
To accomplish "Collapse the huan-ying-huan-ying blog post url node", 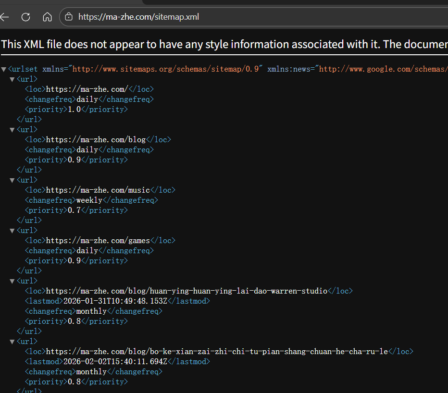I will tap(12, 281).
